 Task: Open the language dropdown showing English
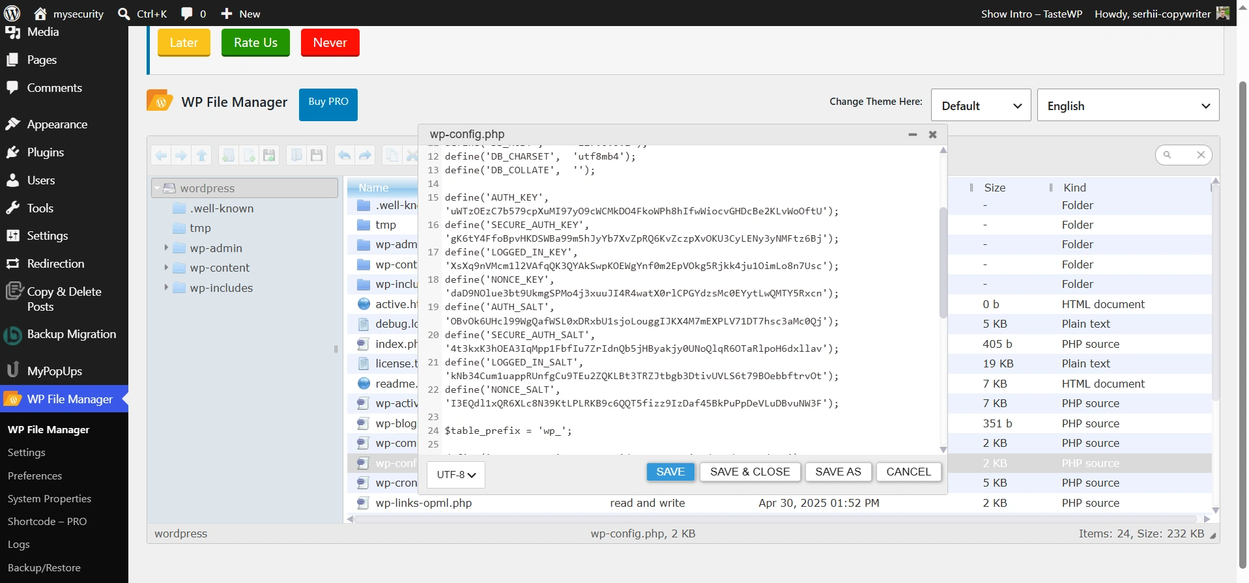click(1128, 106)
